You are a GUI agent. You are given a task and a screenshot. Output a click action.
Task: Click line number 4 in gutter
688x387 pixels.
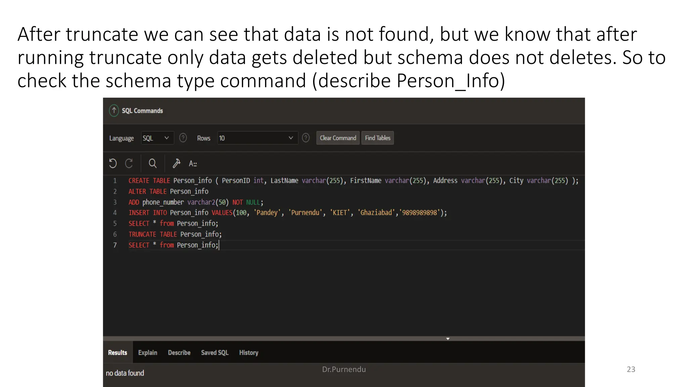(x=115, y=212)
